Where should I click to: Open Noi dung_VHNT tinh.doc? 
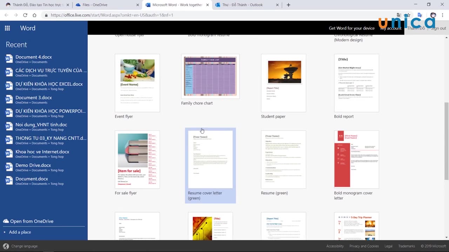(44, 127)
